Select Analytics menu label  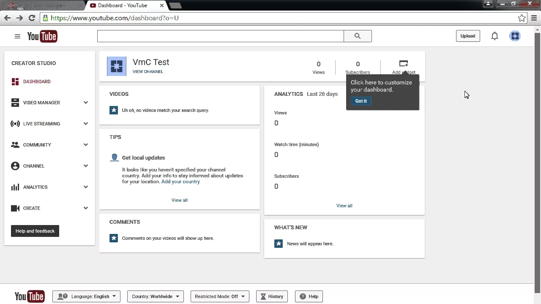[x=36, y=187]
